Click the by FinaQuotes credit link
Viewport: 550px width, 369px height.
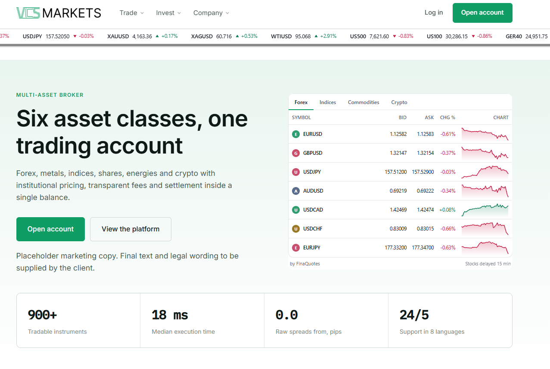pyautogui.click(x=305, y=264)
